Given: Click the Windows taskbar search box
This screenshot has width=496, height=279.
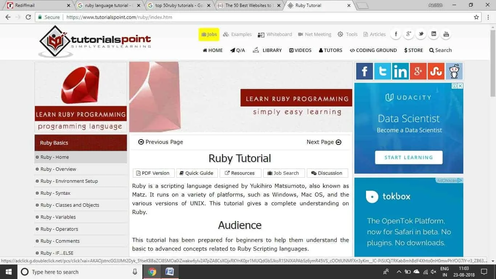Looking at the screenshot, I should [79, 272].
